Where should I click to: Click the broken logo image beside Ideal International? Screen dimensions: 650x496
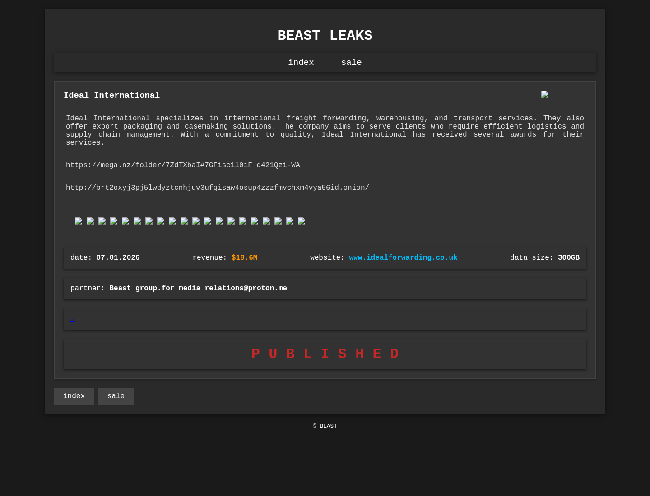click(545, 94)
